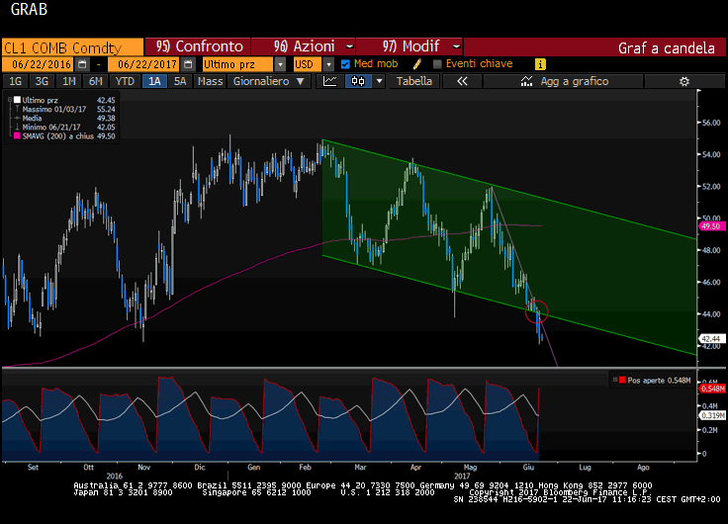Open the line chart type icon
The image size is (728, 524).
[x=330, y=81]
